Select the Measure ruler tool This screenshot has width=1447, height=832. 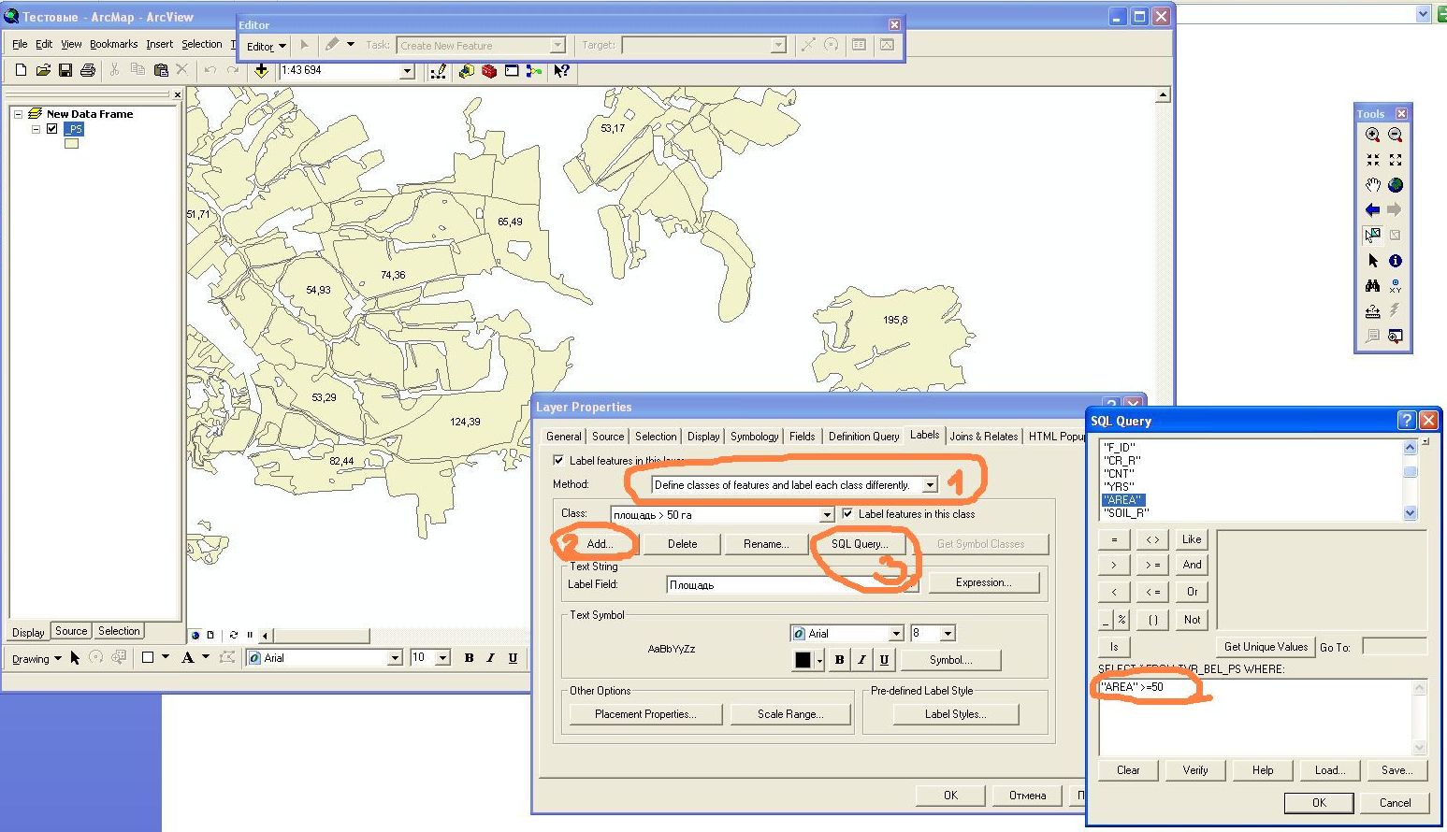tap(1372, 311)
